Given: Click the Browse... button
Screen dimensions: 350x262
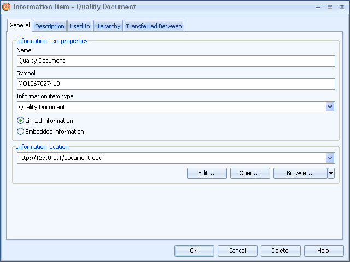Looking at the screenshot, I should click(300, 174).
